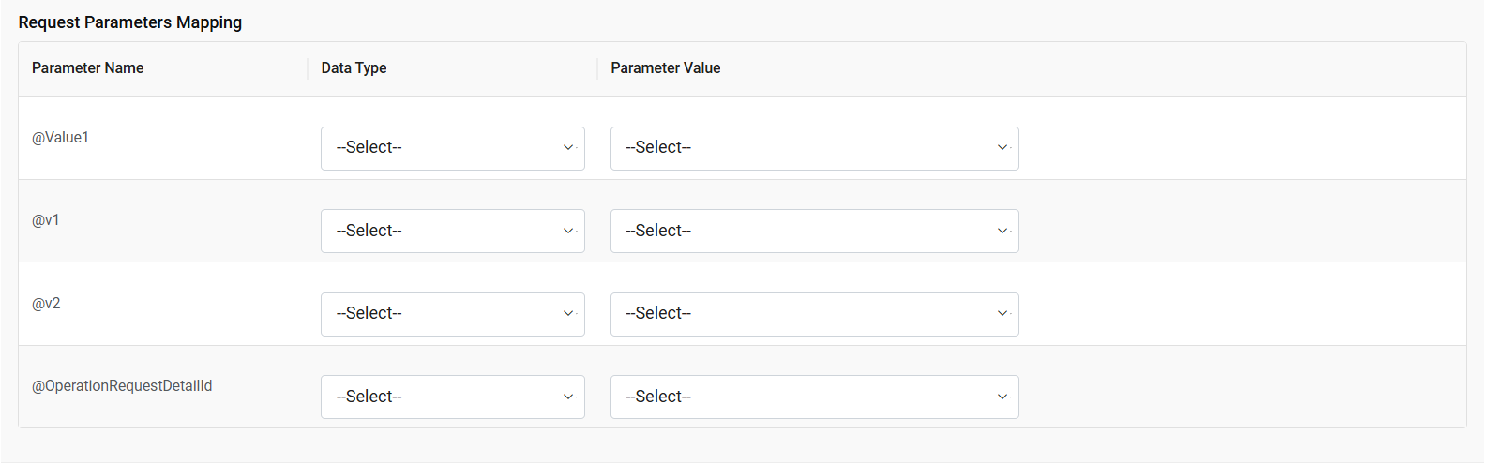Click the @Value1 parameter name
The image size is (1492, 464).
pyautogui.click(x=60, y=138)
